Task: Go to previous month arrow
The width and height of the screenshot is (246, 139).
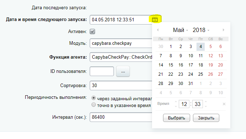Action: point(158,30)
